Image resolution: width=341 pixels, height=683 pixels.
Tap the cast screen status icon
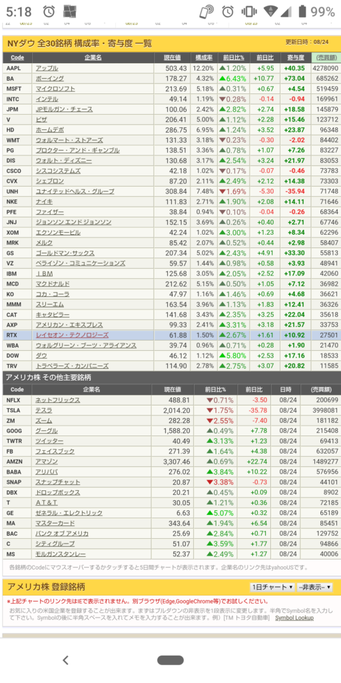(x=206, y=12)
